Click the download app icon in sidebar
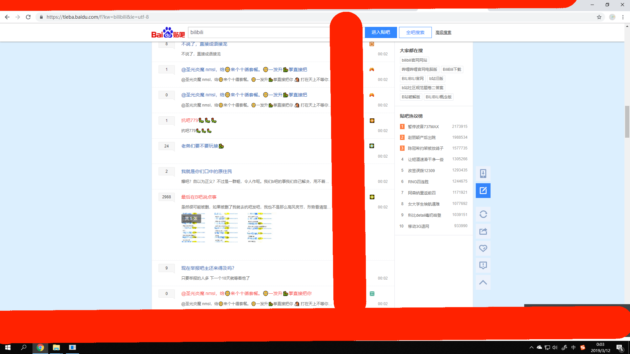Image resolution: width=630 pixels, height=354 pixels. click(483, 173)
